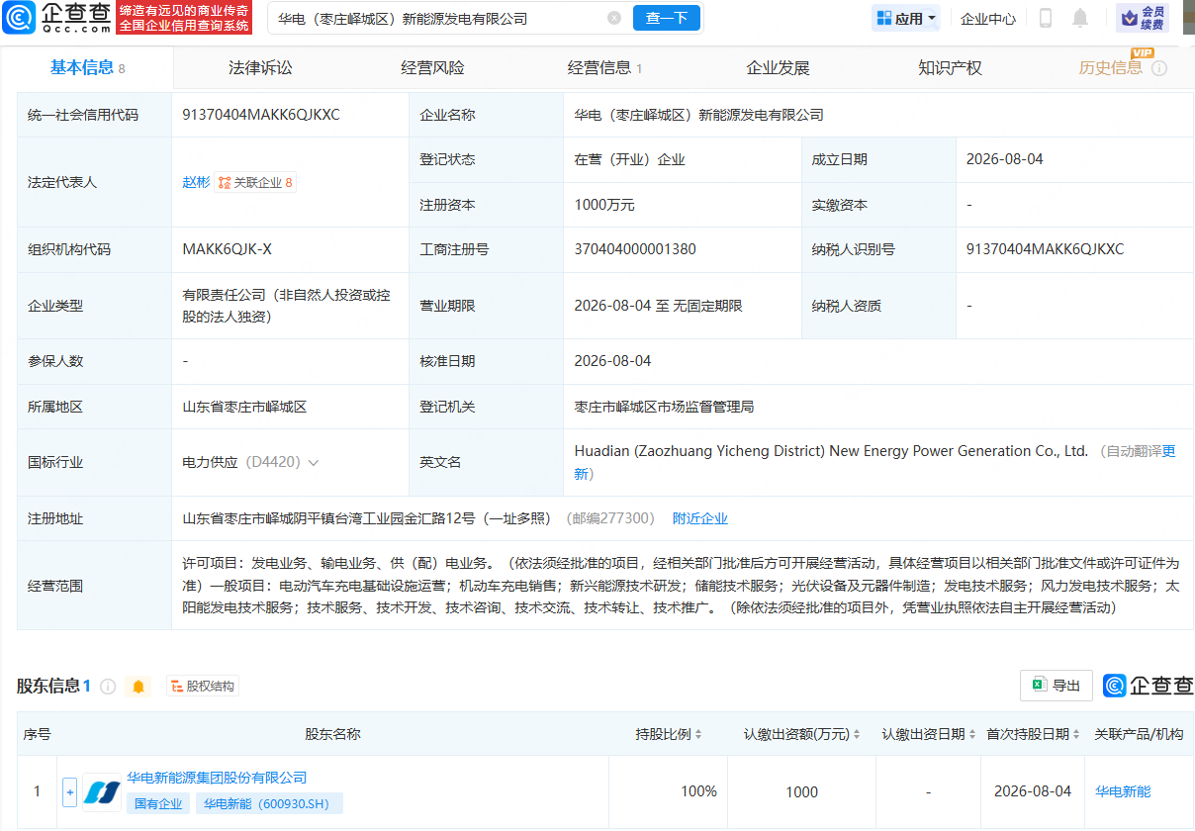Screen dimensions: 1195x831
Task: Click 在营（开业）企业 status text
Action: pos(629,159)
